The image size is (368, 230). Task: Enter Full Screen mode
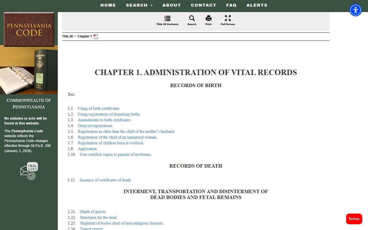click(x=228, y=18)
